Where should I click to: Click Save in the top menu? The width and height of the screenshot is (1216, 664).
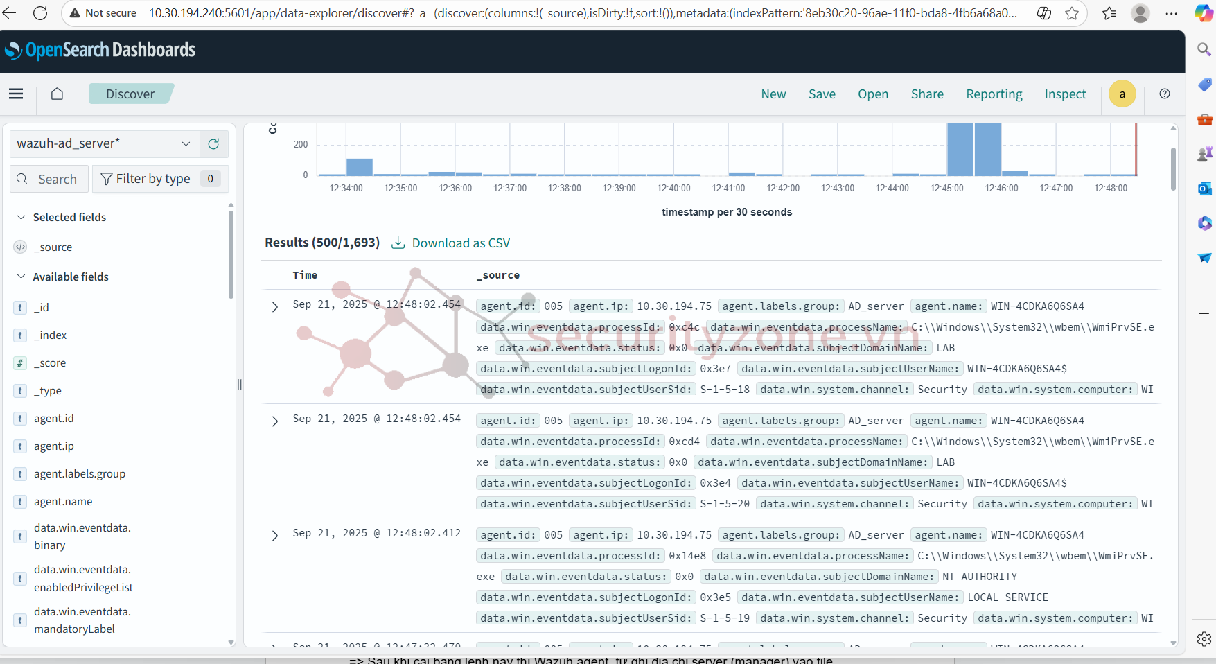[x=822, y=94]
